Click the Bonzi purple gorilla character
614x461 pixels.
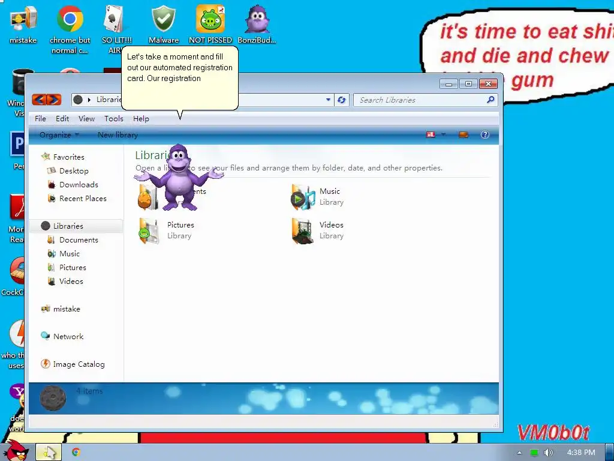click(179, 177)
